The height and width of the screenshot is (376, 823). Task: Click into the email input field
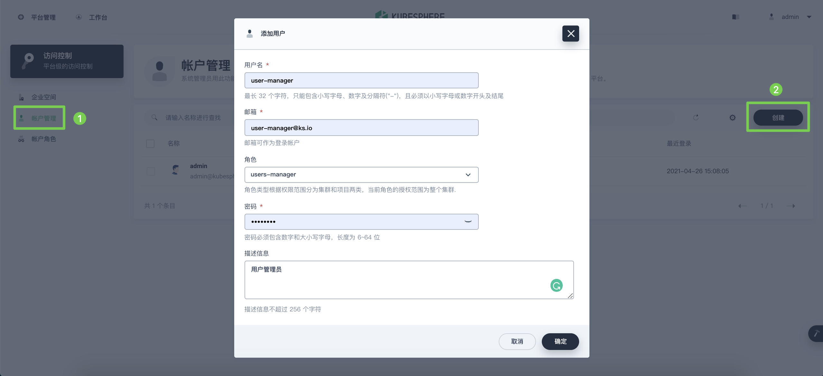tap(361, 128)
